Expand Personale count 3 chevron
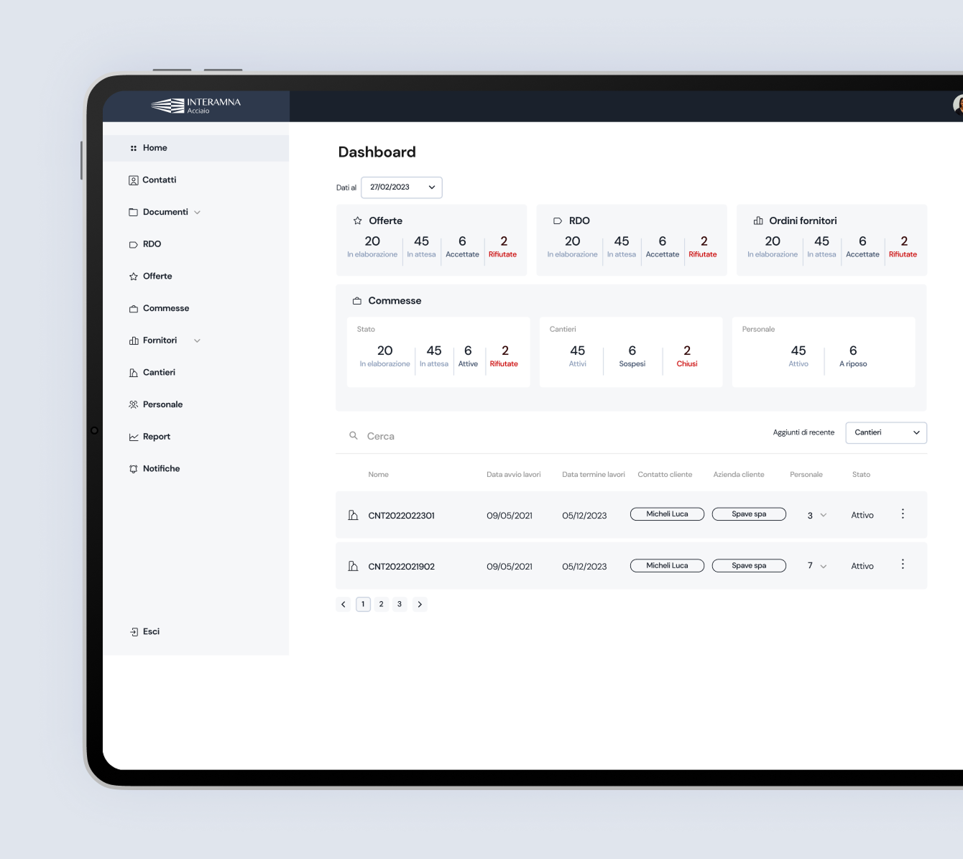963x859 pixels. point(824,515)
